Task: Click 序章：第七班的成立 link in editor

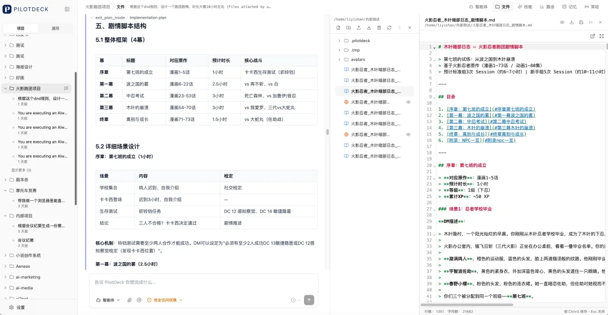Action: [x=491, y=109]
